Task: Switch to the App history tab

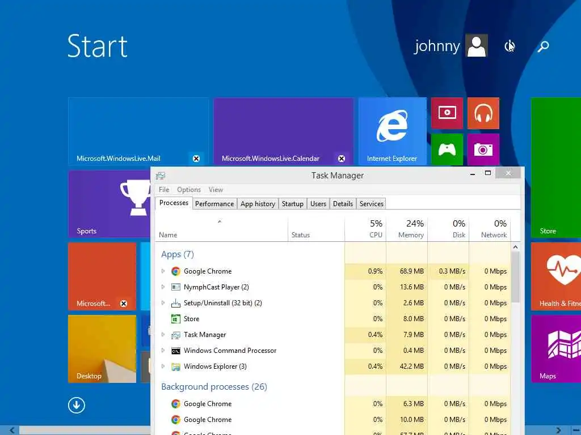Action: click(258, 204)
